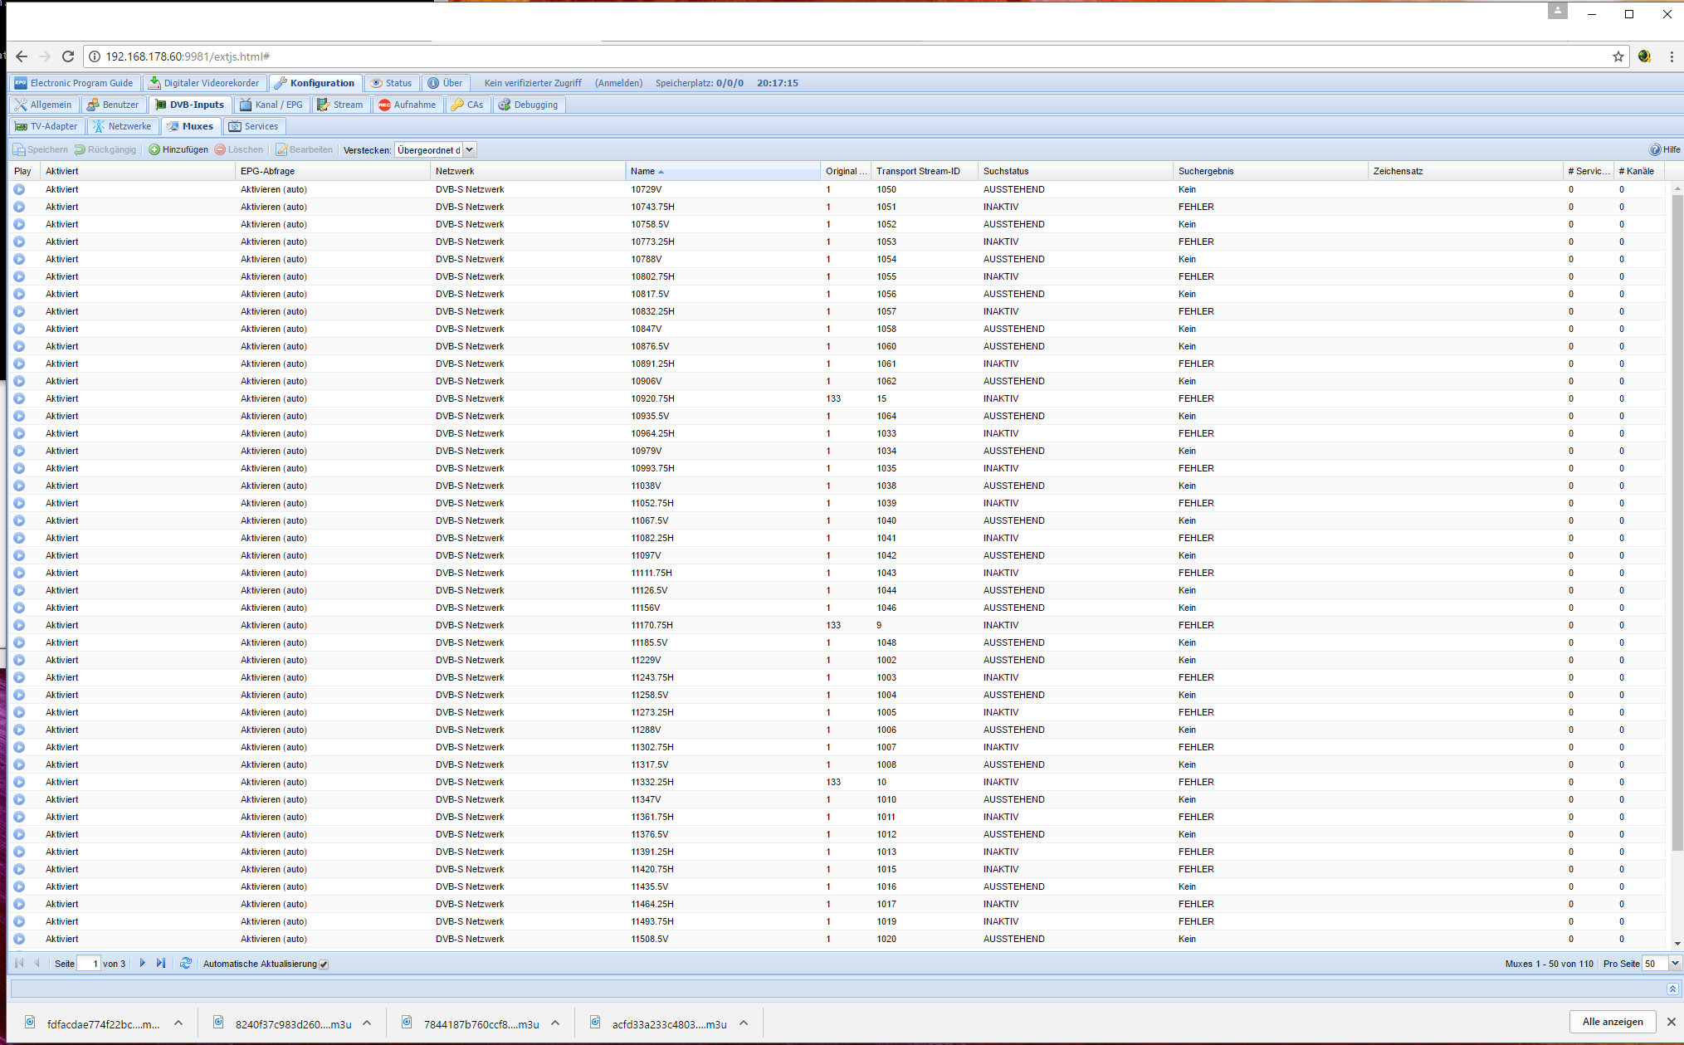Viewport: 1684px width, 1045px height.
Task: Select the row with stream ID 1064
Action: (838, 416)
